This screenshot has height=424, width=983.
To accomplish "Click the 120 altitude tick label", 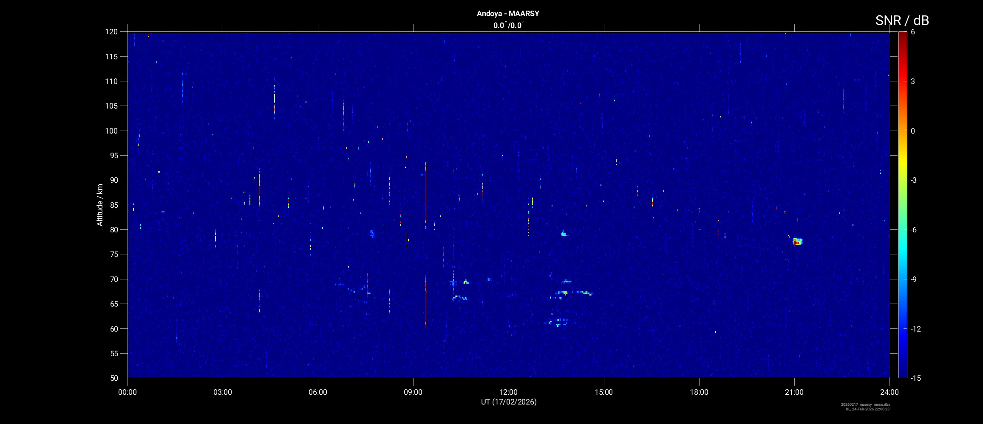I will 111,32.
